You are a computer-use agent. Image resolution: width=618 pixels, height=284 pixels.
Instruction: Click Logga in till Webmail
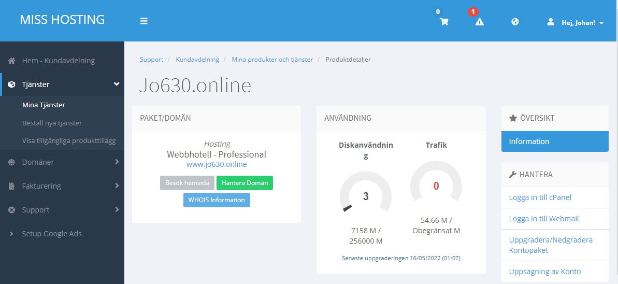[544, 219]
